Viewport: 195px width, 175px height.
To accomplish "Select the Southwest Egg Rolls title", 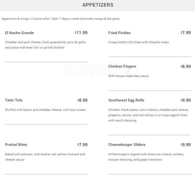I will pos(126,100).
